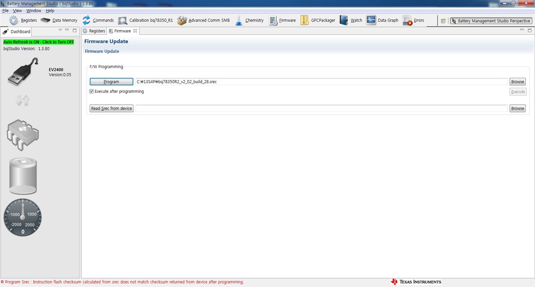This screenshot has height=287, width=535.
Task: Open Watch toolbar icon
Action: tap(351, 20)
